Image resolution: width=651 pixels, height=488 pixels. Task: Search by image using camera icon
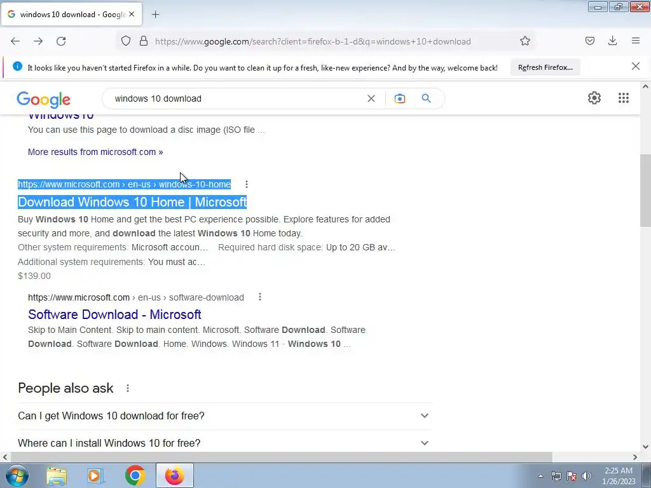[x=400, y=98]
